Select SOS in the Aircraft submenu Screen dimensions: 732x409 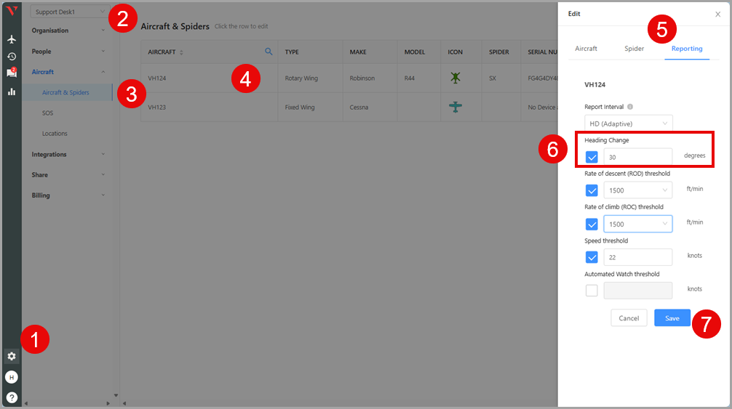tap(47, 113)
